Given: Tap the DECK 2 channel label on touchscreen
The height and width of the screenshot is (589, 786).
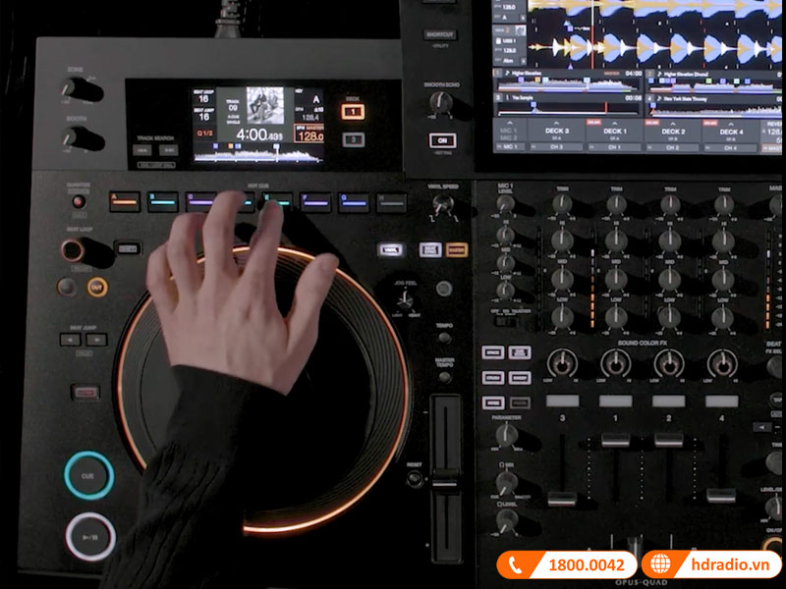Looking at the screenshot, I should (672, 131).
